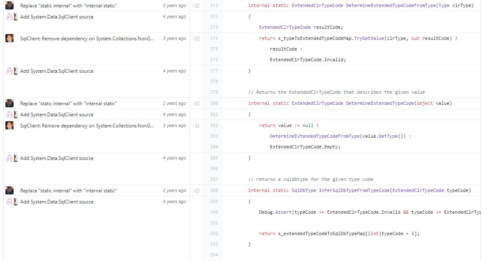
Task: Click 'Debug.Assert' code on line 390
Action: point(275,212)
